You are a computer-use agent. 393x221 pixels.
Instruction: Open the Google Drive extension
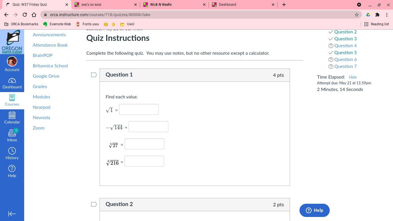point(368,15)
